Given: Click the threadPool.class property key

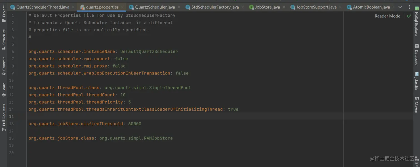Looking at the screenshot, I should click(64, 88).
